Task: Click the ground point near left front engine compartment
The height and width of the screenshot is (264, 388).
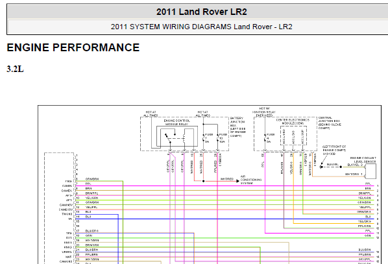Action: 321,167
